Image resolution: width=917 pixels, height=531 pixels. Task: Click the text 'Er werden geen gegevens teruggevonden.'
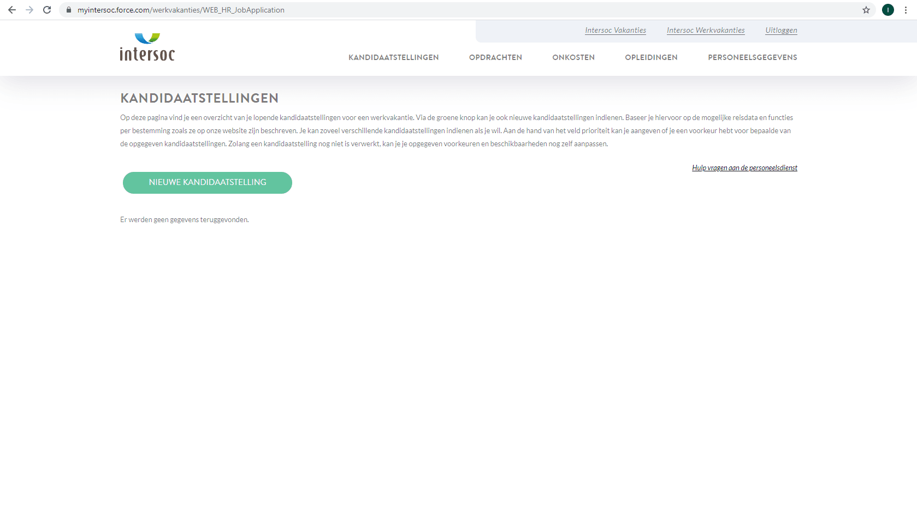(x=185, y=220)
